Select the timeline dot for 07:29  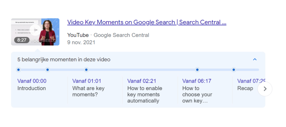tap(234, 70)
